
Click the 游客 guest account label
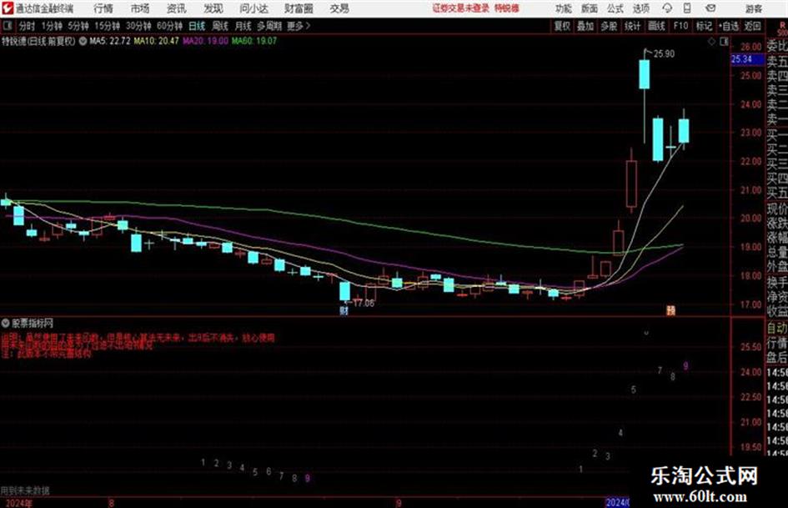point(753,8)
